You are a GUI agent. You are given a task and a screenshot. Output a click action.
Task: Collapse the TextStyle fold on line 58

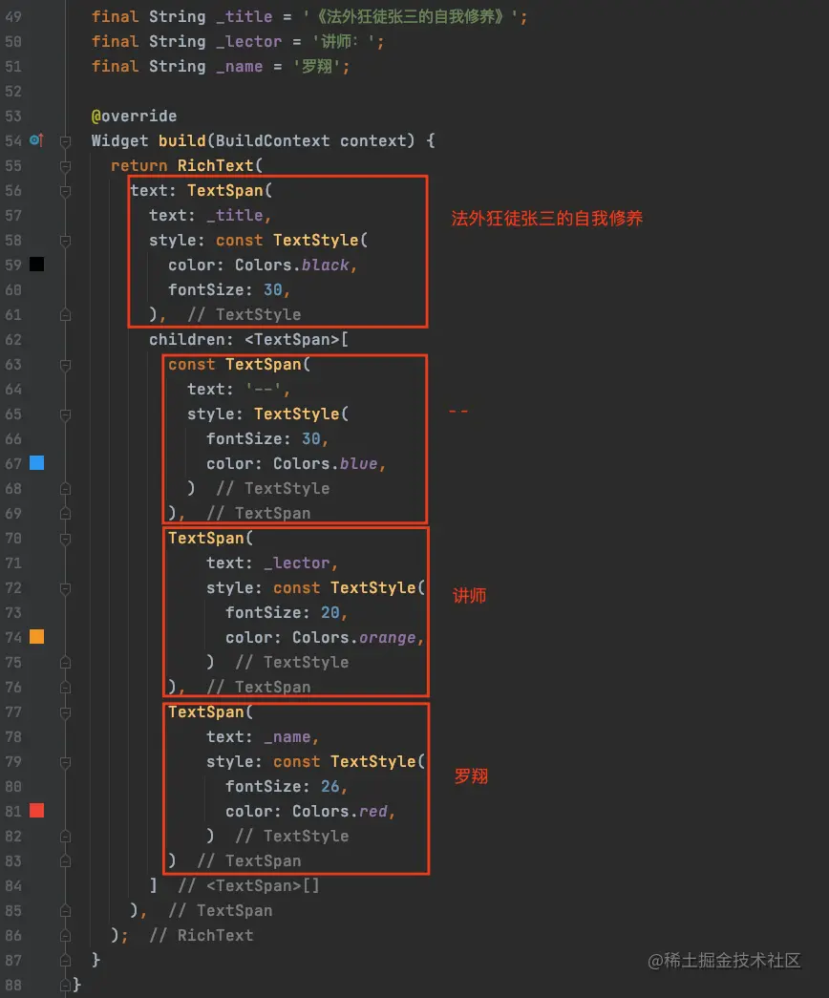tap(65, 241)
